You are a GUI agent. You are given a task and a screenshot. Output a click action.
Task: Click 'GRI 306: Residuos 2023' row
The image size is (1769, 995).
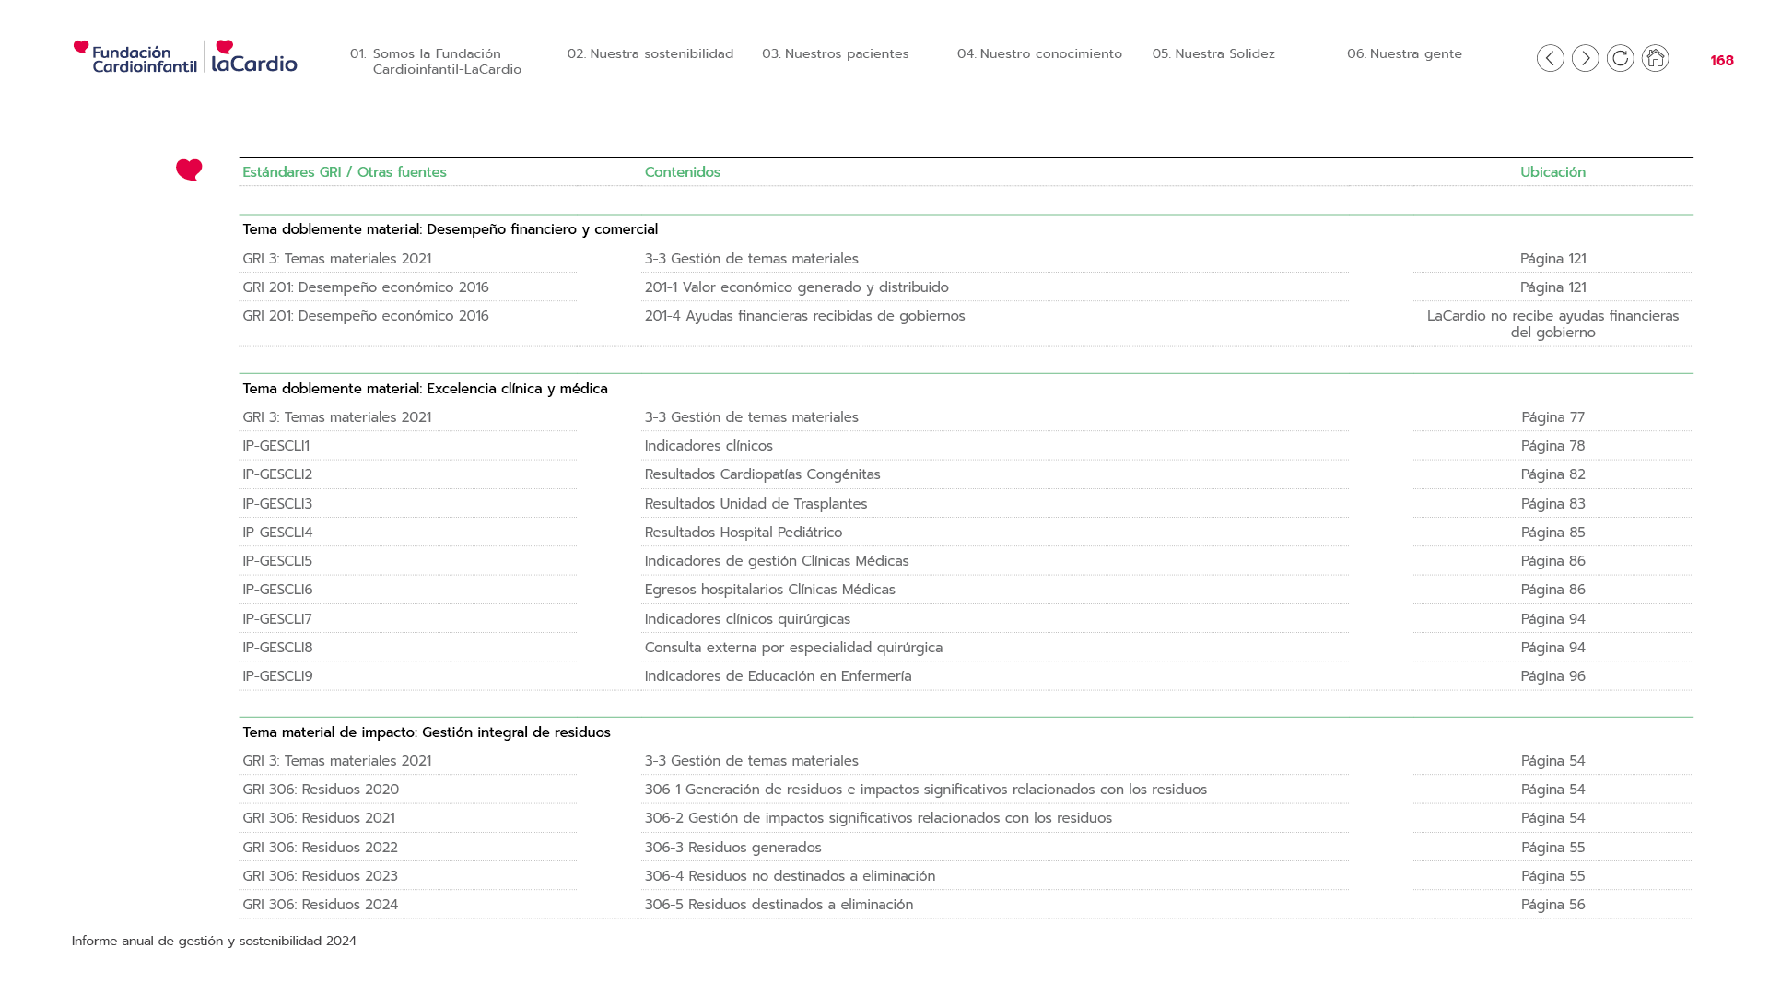point(320,876)
